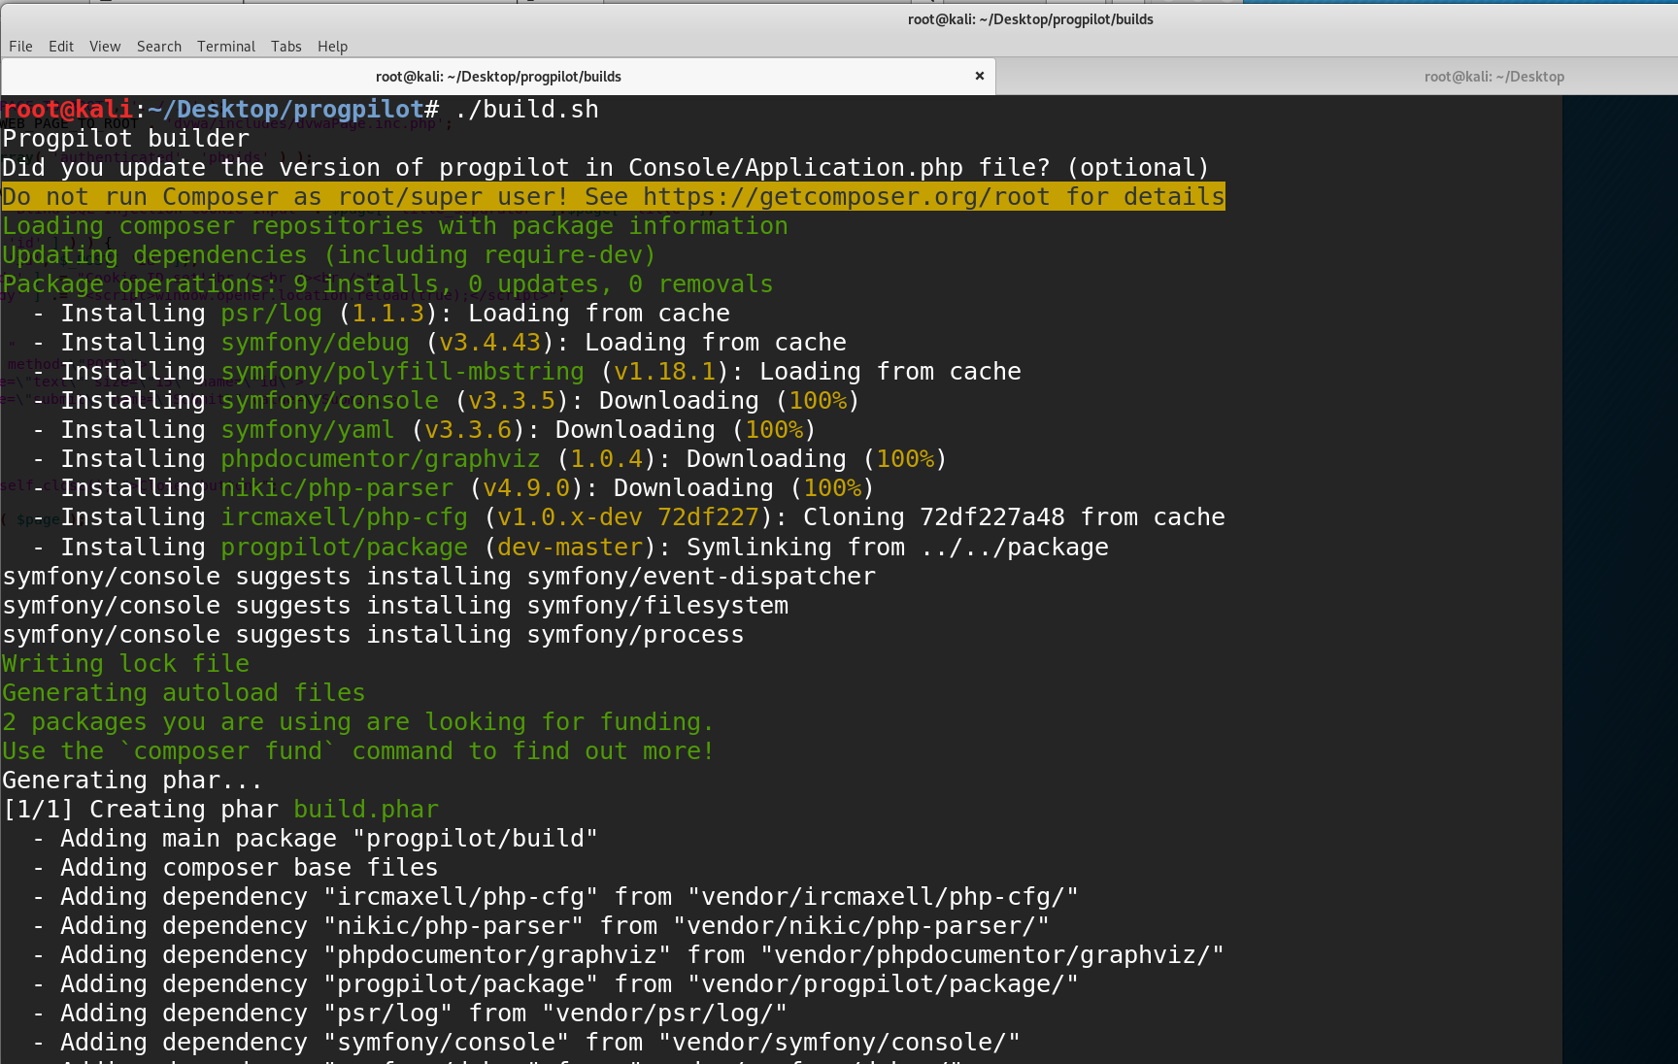Switch to the root@kali: ~/Desktop tab
This screenshot has width=1678, height=1064.
tap(1493, 77)
